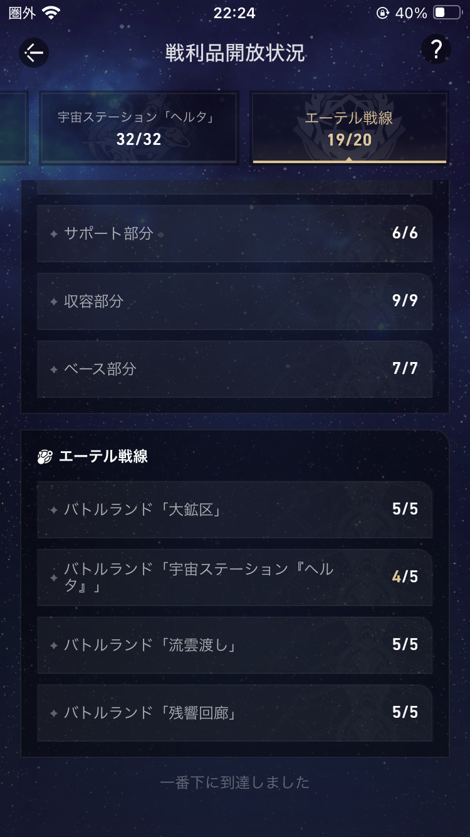Screen dimensions: 470x837
Task: Expand the ベース部分 7/7 entry
Action: (234, 369)
